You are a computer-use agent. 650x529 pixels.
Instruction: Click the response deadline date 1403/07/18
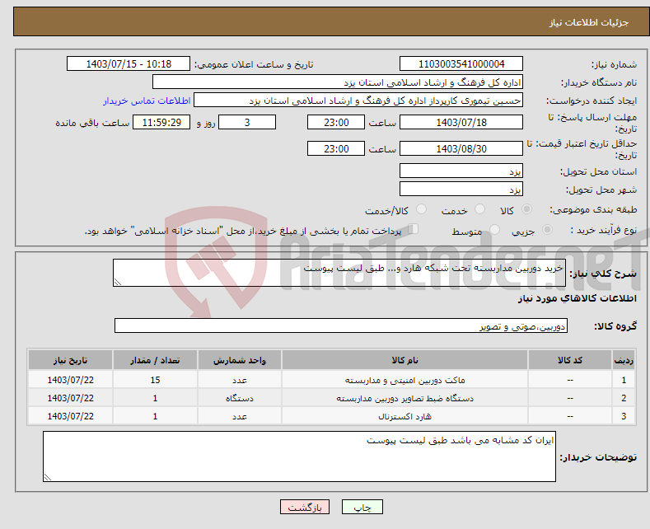[x=461, y=122]
